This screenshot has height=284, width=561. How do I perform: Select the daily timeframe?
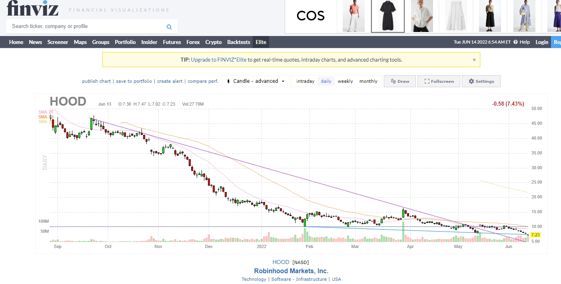point(326,81)
